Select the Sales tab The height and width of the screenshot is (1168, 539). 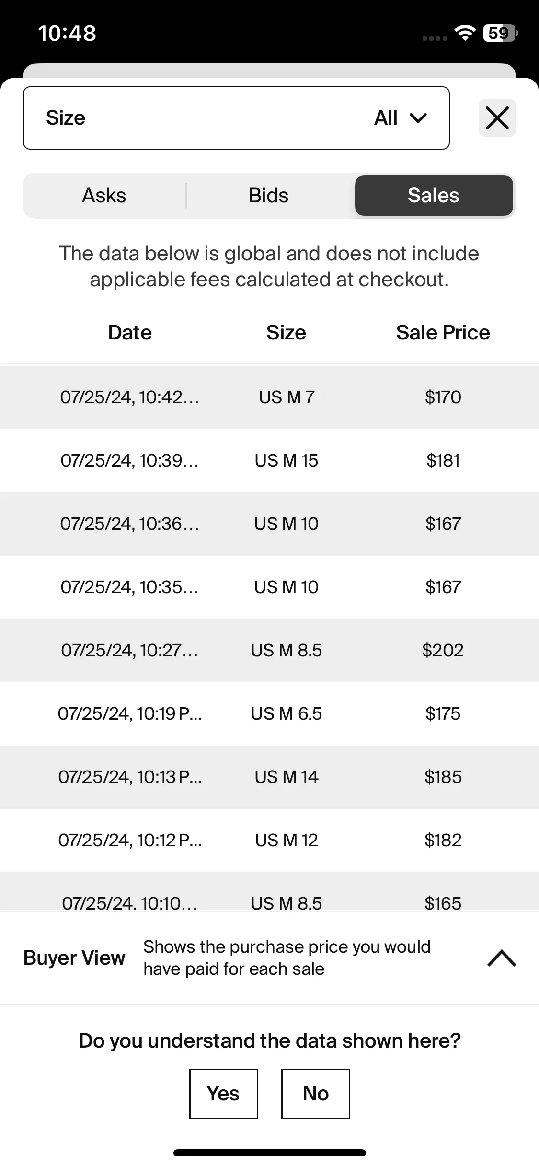point(434,196)
